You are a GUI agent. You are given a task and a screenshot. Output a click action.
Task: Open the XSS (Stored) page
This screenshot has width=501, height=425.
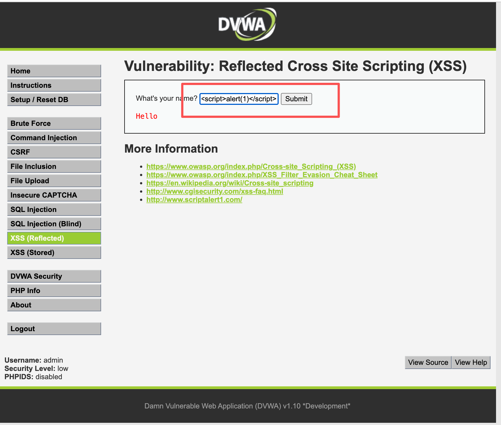tap(54, 253)
